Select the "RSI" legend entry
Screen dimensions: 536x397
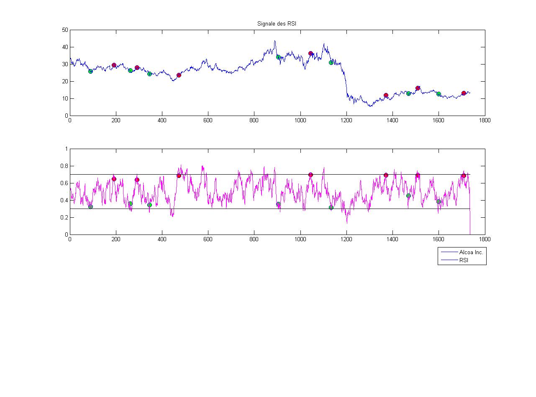coord(464,260)
